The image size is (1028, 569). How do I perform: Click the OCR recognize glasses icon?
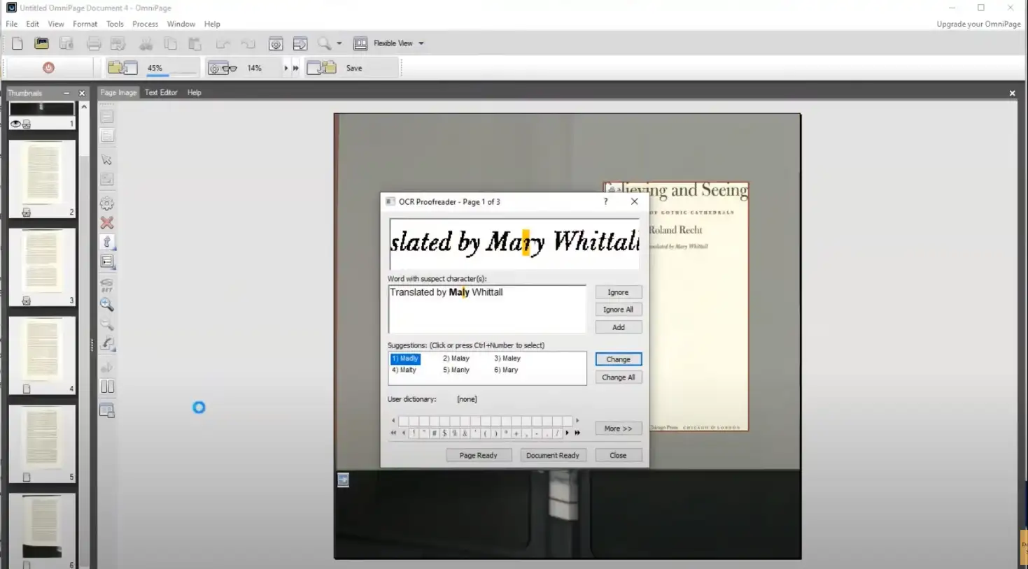(223, 68)
